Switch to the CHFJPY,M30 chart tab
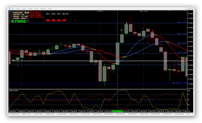Viewport: 202px width, 123px height. pos(97,114)
